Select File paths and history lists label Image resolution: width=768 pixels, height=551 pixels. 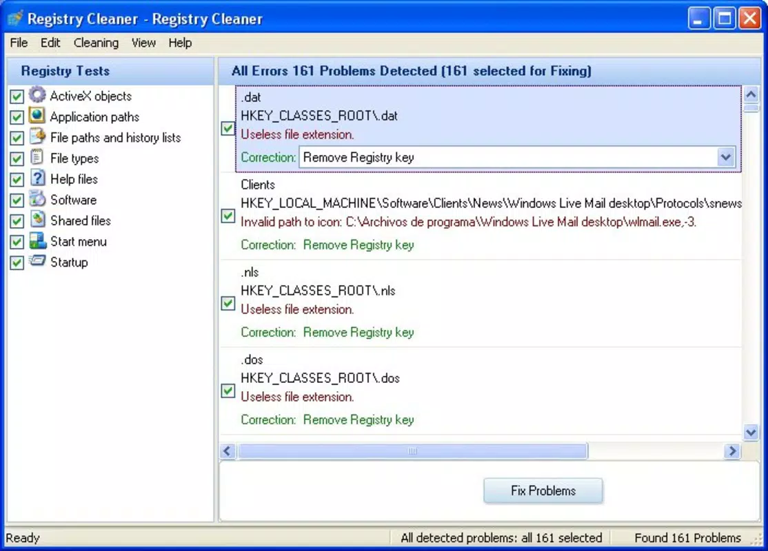116,138
